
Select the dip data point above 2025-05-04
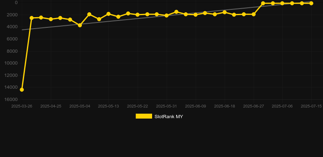(80, 25)
